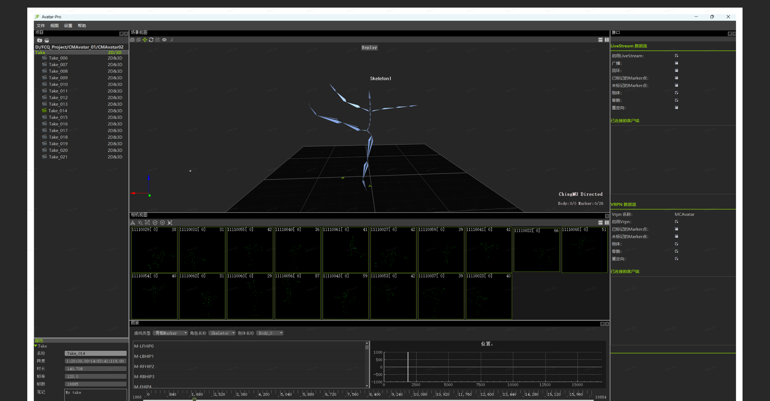Image resolution: width=770 pixels, height=401 pixels.
Task: Open the 角色名称 Skeleton dropdown
Action: click(222, 333)
